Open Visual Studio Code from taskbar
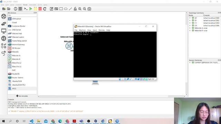Screen dimensions: 221x124 click(x=31, y=121)
